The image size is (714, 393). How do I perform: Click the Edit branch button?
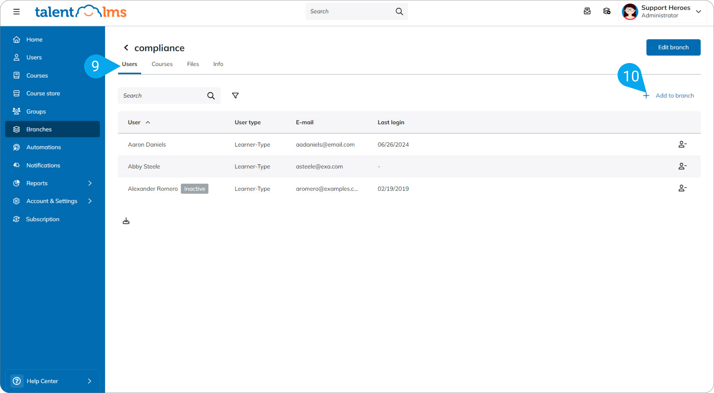coord(673,47)
